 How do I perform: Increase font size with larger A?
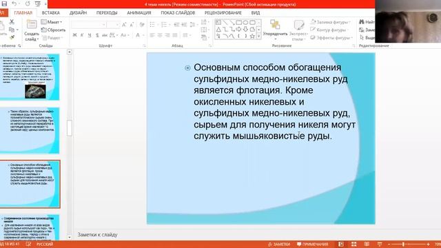click(124, 25)
